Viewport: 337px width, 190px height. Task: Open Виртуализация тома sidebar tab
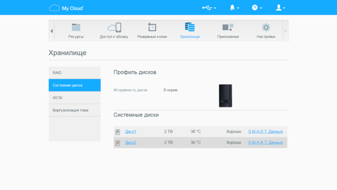pos(74,110)
